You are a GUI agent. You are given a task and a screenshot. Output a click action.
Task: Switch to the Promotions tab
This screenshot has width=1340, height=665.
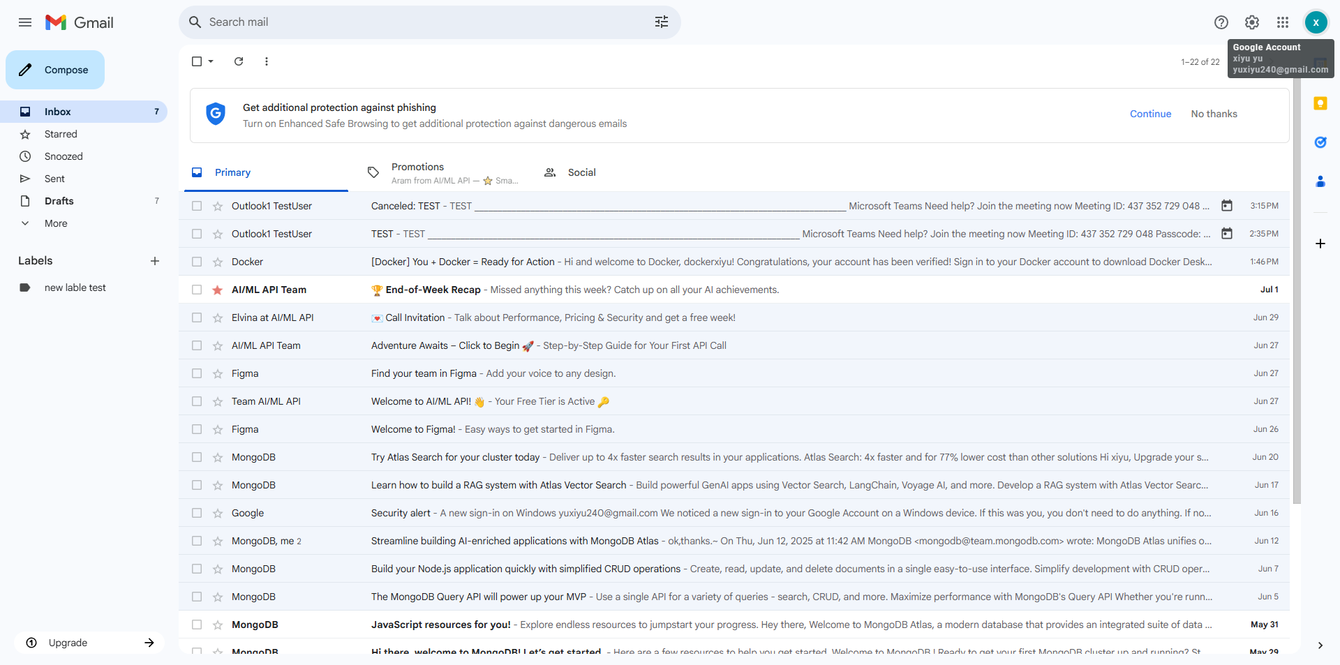pos(442,172)
